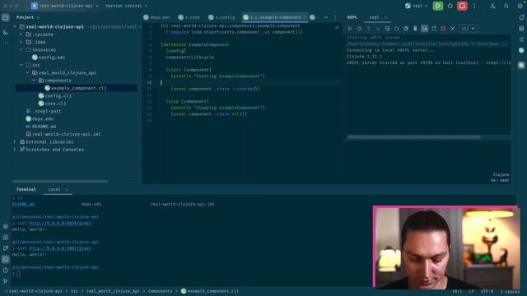
Task: Show hidden editor tabs chevron dropdown
Action: pos(326,17)
